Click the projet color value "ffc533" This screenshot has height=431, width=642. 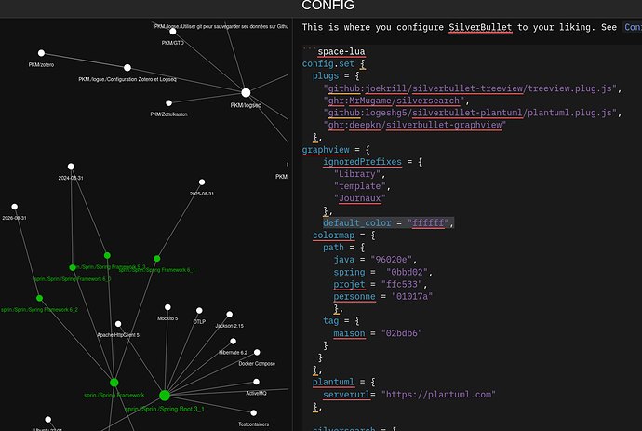coord(402,284)
